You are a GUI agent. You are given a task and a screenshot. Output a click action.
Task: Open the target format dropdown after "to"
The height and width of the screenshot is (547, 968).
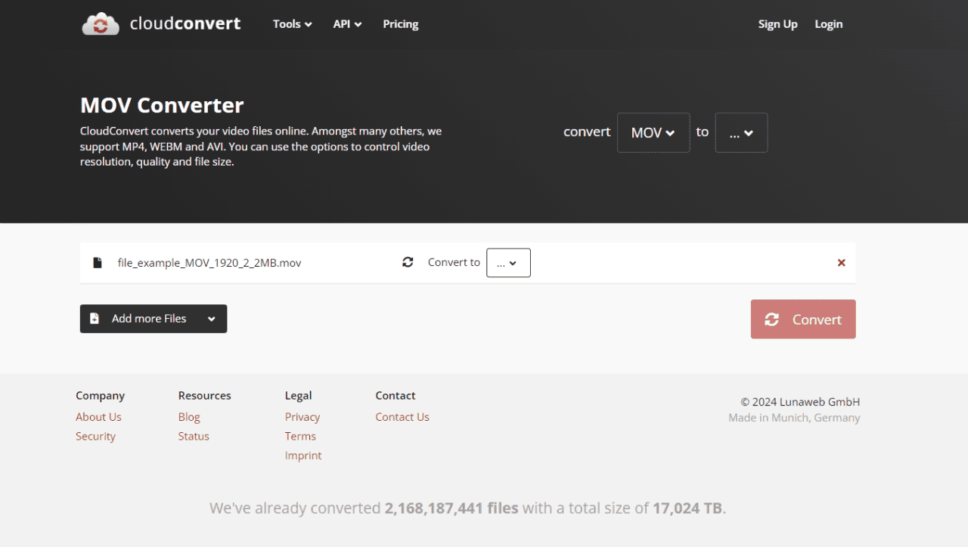pos(741,133)
